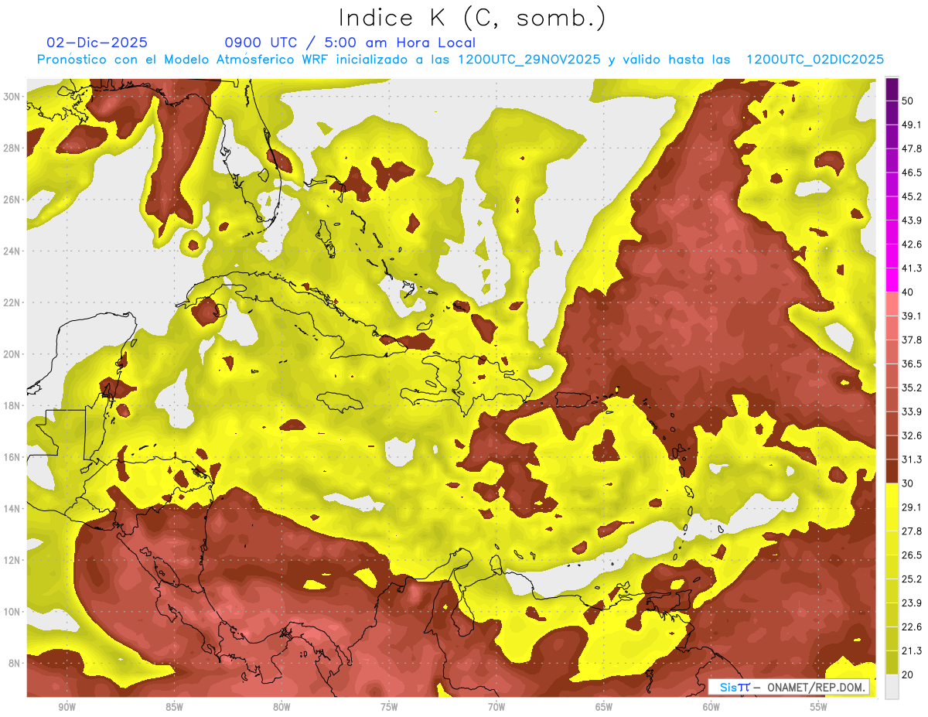Select the date text "02-Dic-2025"
The width and height of the screenshot is (928, 717).
click(97, 43)
